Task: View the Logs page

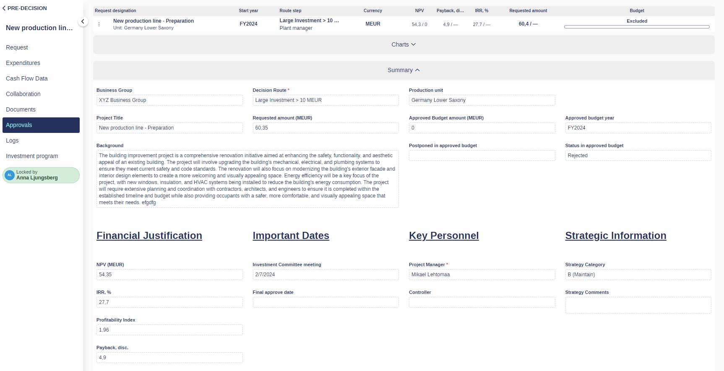Action: 12,140
